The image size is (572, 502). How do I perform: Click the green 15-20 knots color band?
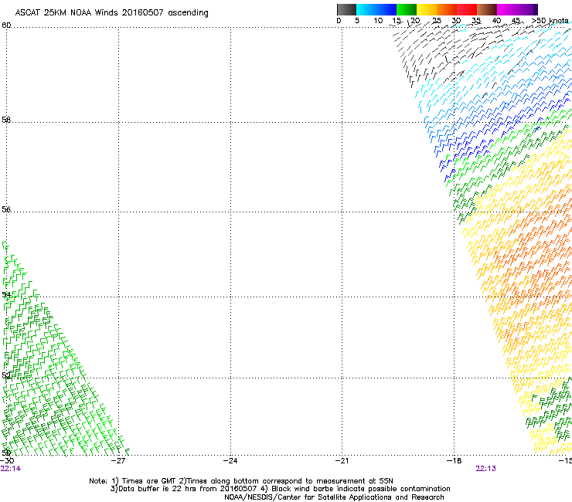407,9
